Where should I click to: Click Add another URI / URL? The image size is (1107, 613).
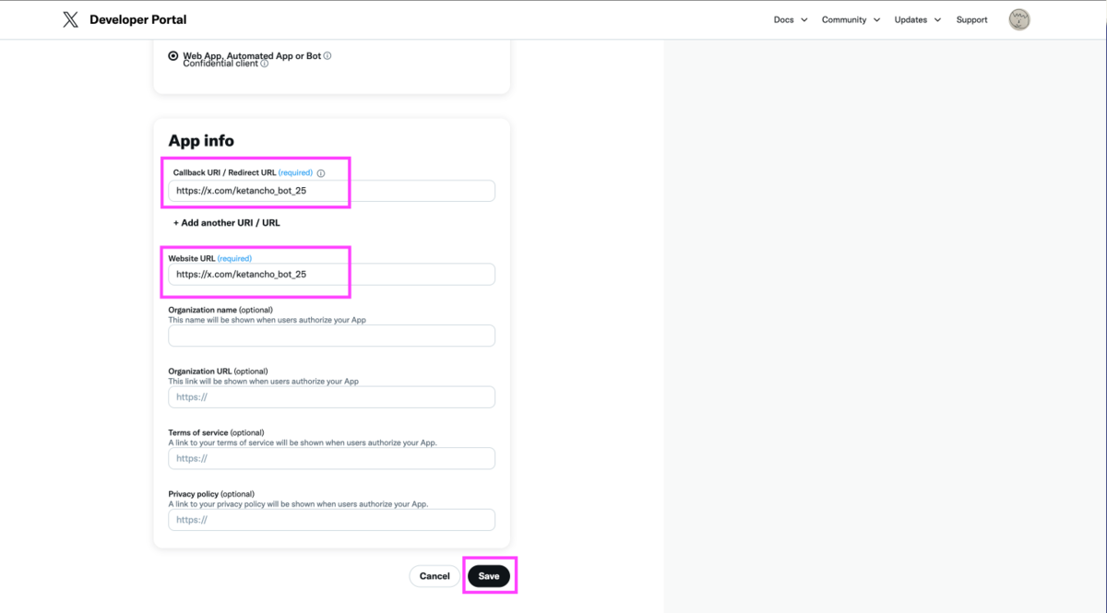click(x=227, y=223)
